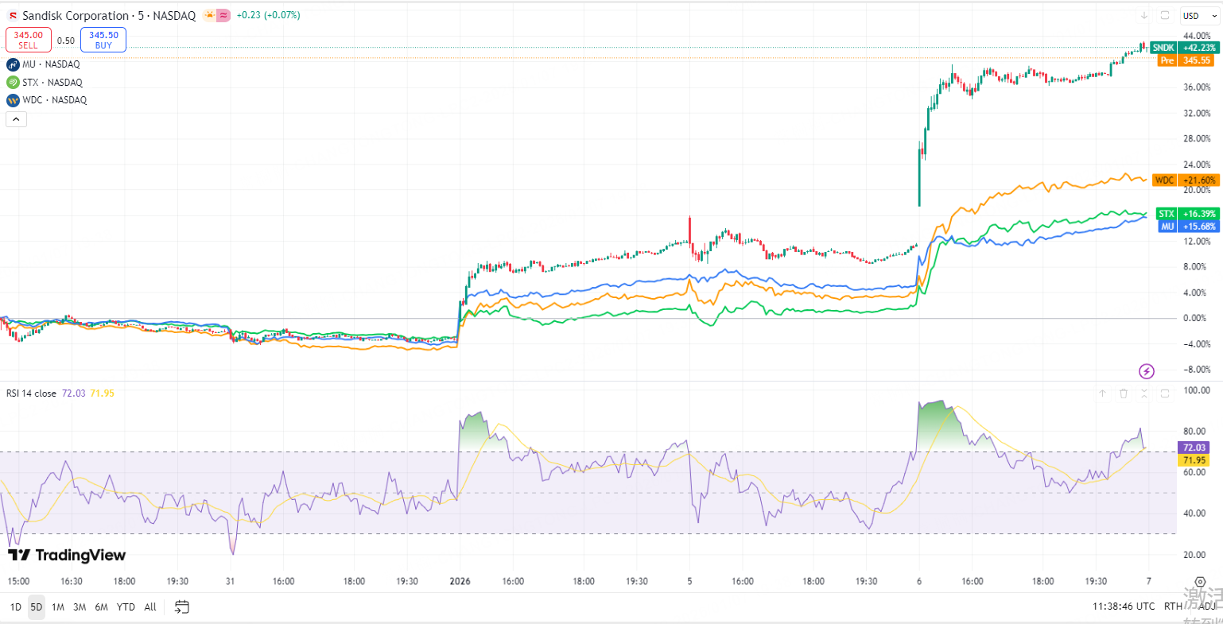Select the YTD time range
The width and height of the screenshot is (1223, 624).
(126, 607)
